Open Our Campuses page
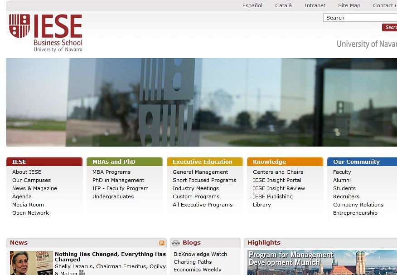The image size is (397, 275). tap(31, 180)
